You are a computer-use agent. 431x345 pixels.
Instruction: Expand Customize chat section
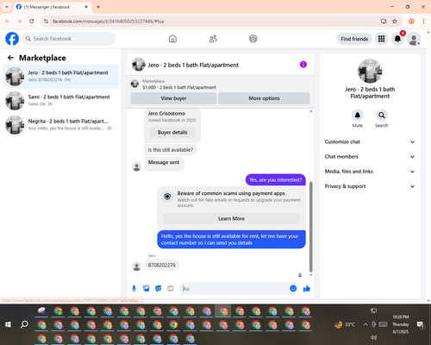[x=370, y=141]
